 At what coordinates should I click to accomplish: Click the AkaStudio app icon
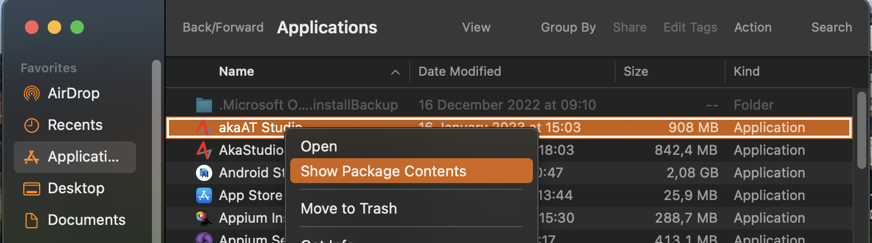pyautogui.click(x=204, y=150)
